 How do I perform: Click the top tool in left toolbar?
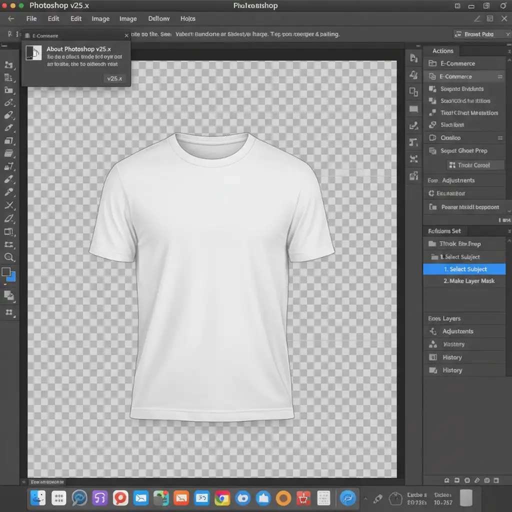click(9, 64)
